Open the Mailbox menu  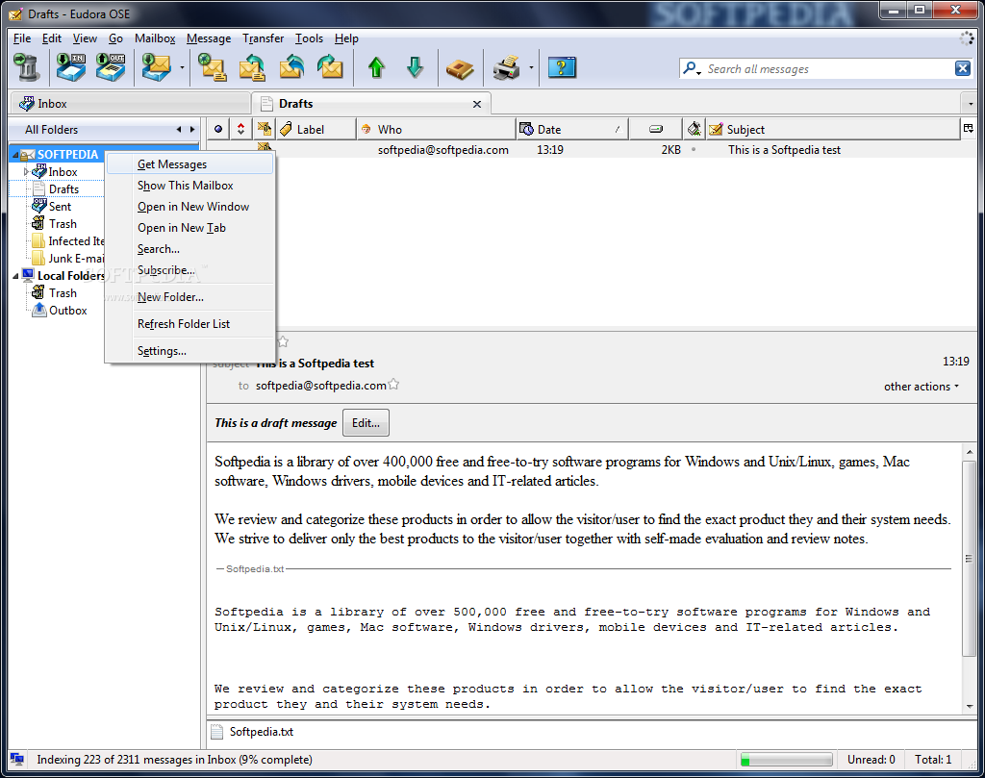[x=155, y=38]
